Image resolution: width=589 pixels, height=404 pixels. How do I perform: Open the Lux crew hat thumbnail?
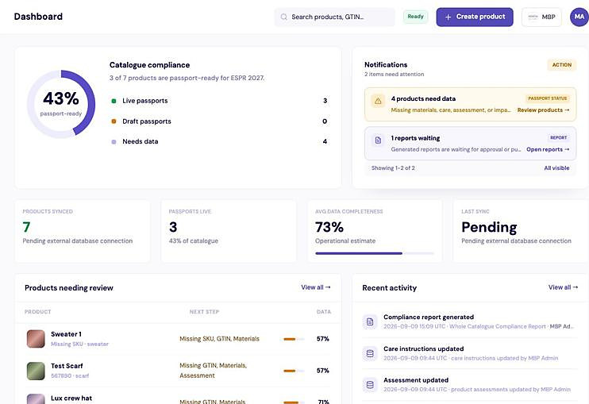pyautogui.click(x=36, y=398)
